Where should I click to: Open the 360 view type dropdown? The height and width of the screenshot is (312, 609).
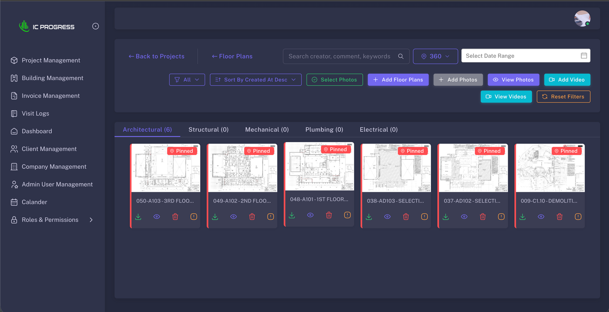[435, 56]
